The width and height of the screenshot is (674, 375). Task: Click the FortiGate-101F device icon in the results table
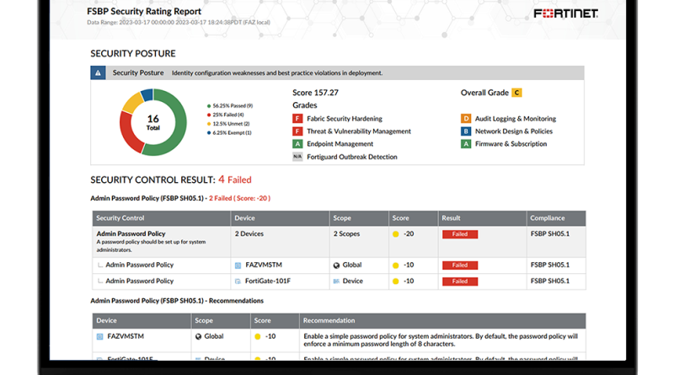click(x=238, y=281)
